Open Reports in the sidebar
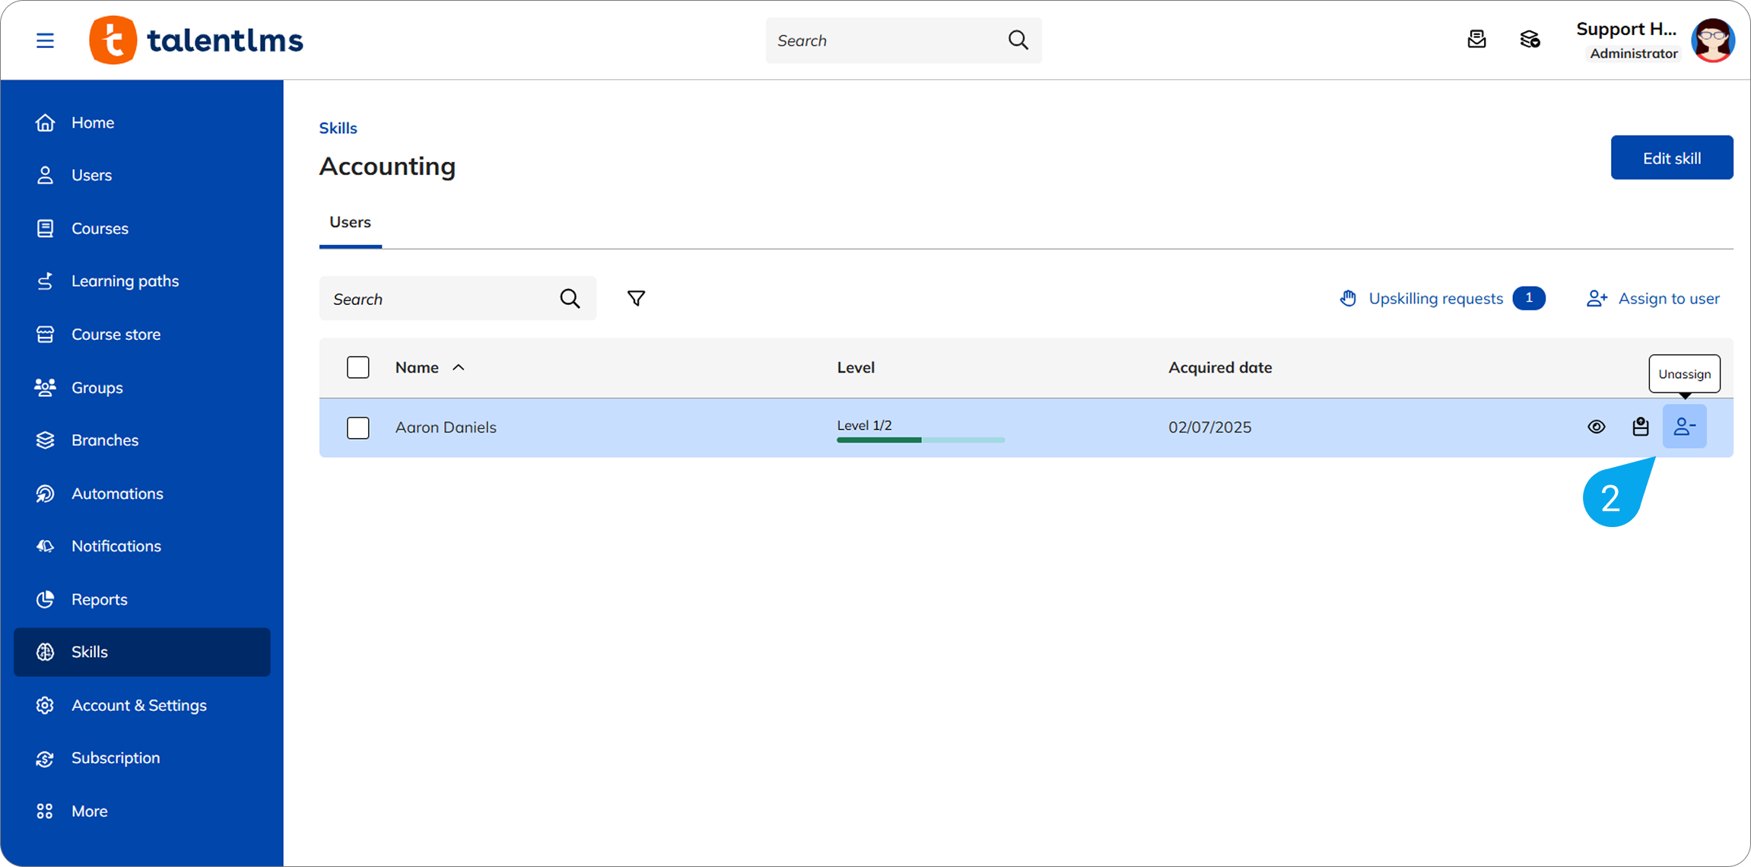Image resolution: width=1751 pixels, height=867 pixels. coord(99,599)
